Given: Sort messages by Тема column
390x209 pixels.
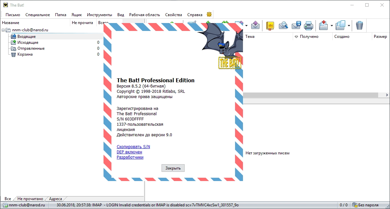Looking at the screenshot, I should (268, 37).
